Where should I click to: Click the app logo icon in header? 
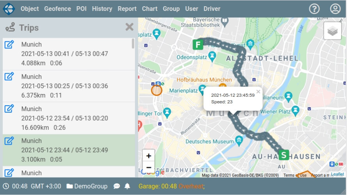click(9, 9)
